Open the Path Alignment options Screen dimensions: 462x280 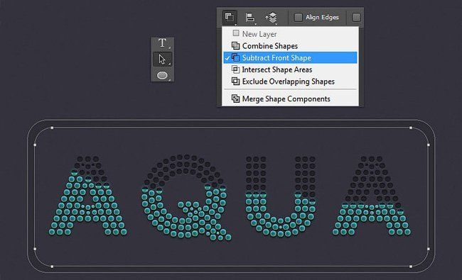(x=250, y=18)
